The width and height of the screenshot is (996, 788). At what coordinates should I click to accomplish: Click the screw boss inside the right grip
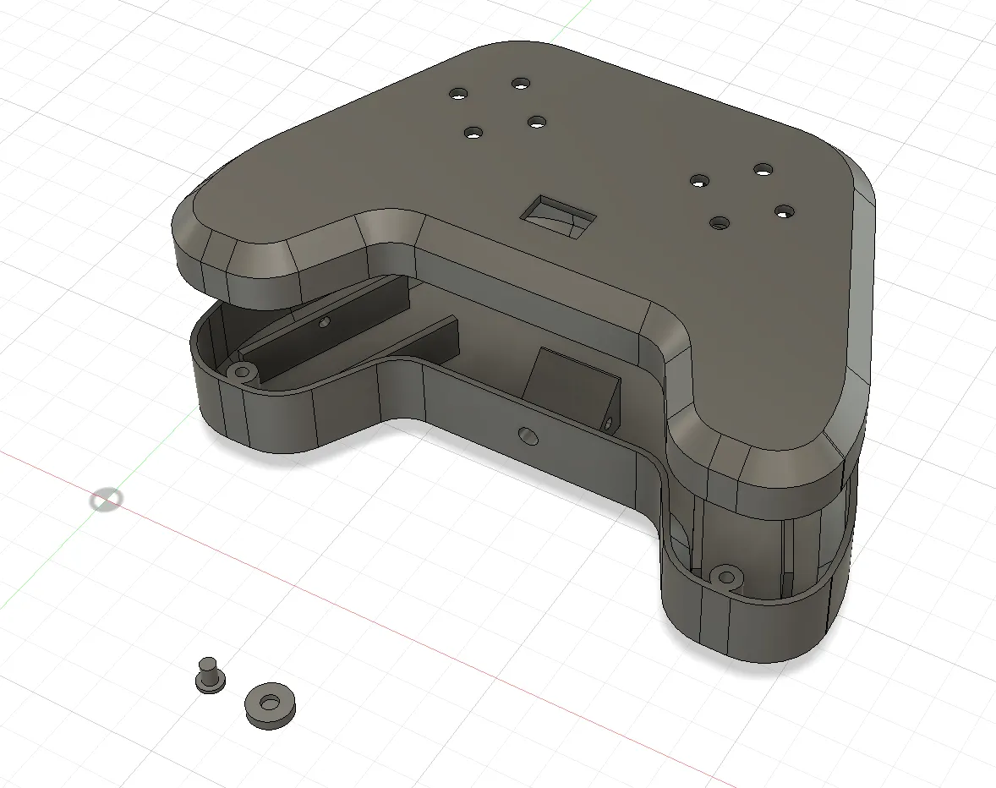(725, 577)
